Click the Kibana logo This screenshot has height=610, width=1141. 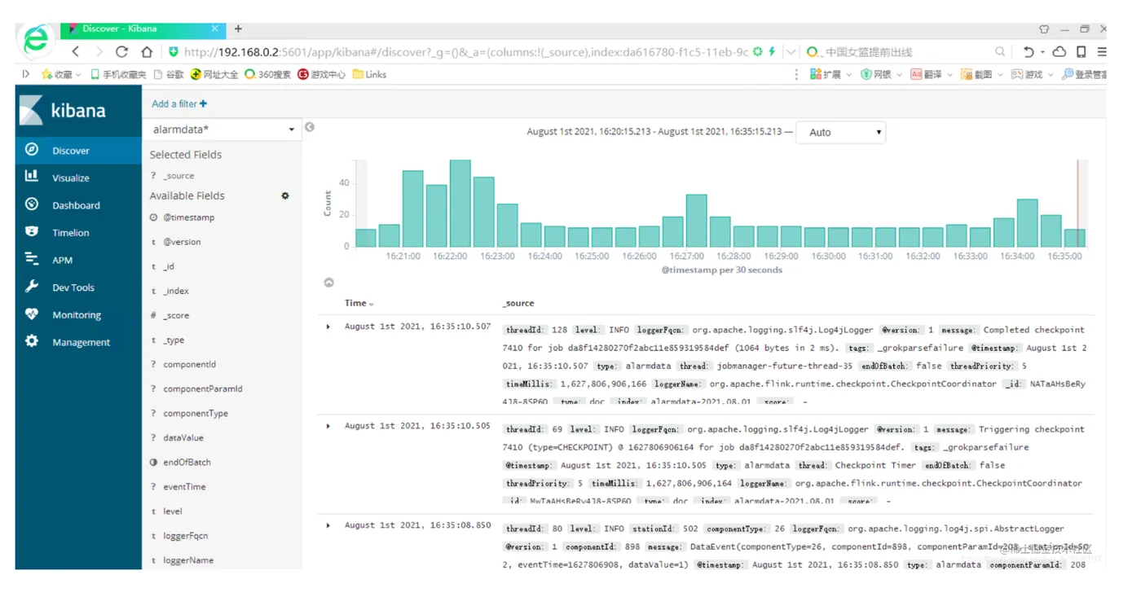[64, 111]
